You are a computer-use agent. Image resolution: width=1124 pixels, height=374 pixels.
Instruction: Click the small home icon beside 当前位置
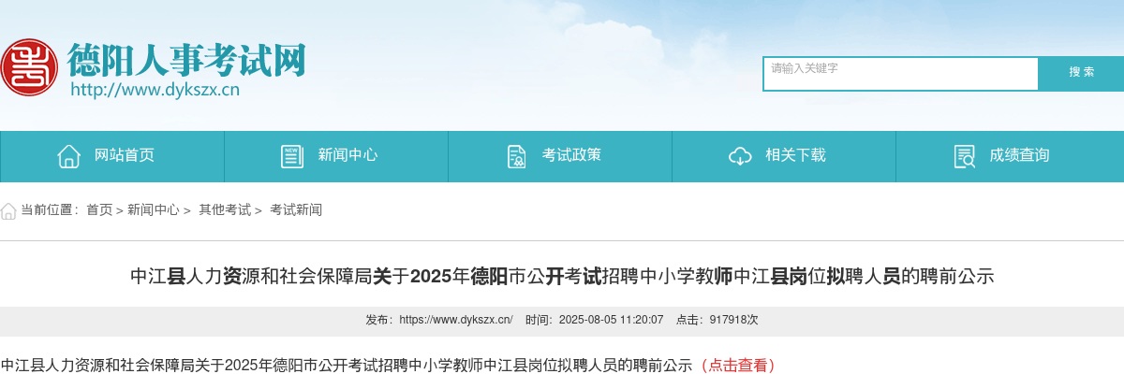[8, 210]
